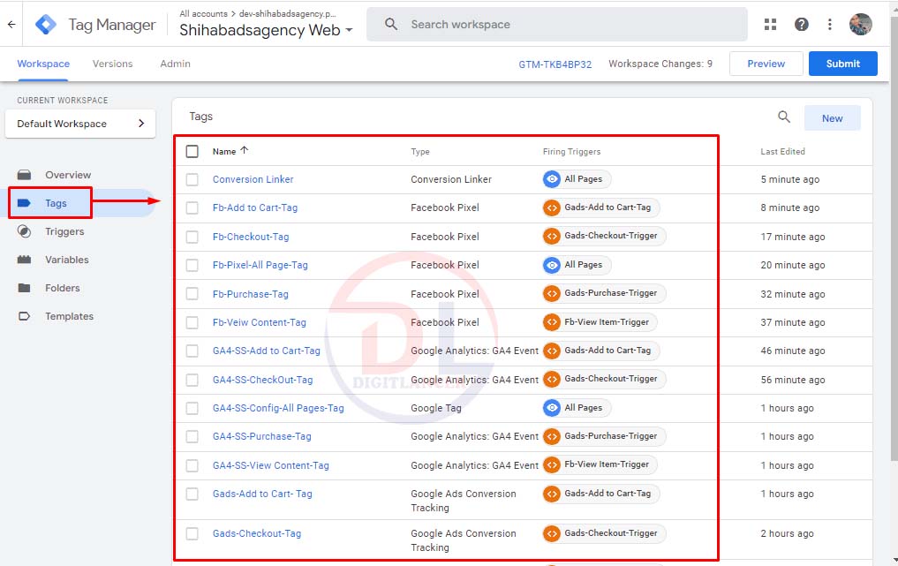Open the GA4-SS-Config-All Pages-Tag link
Viewport: 898px width, 566px height.
coord(278,408)
